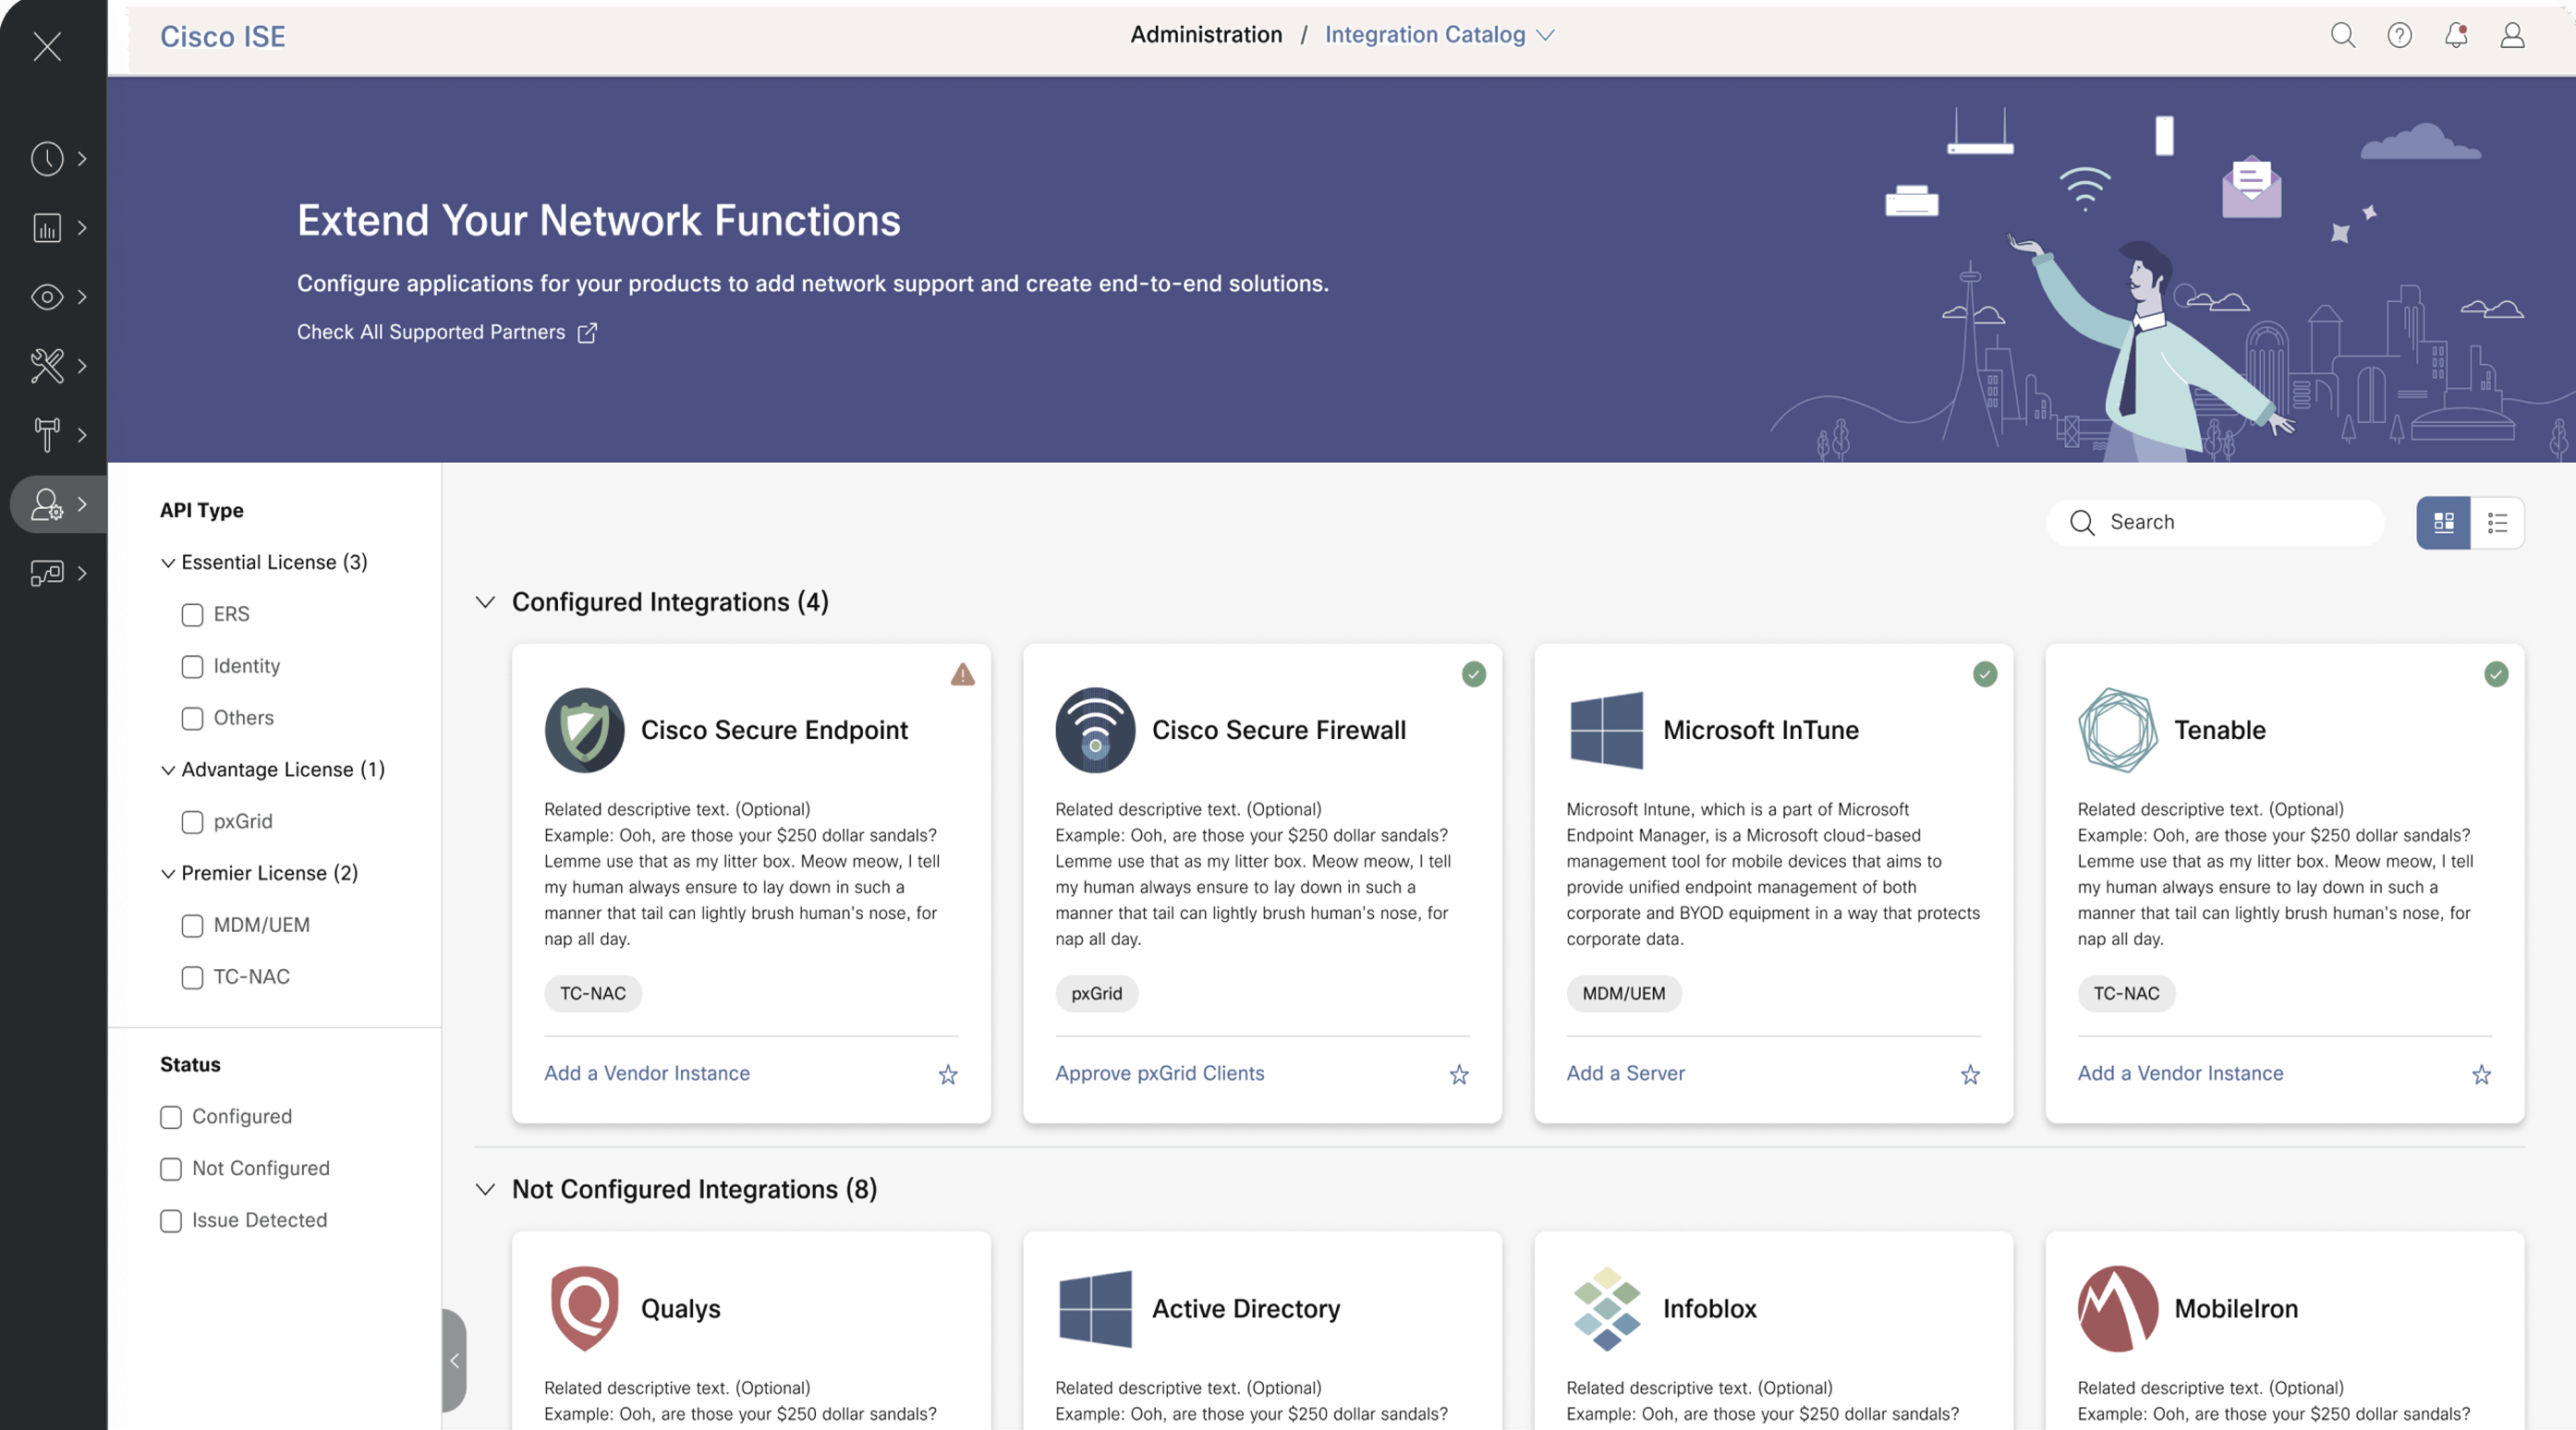The image size is (2576, 1430).
Task: Check the pxGrid filter checkbox
Action: pyautogui.click(x=192, y=821)
